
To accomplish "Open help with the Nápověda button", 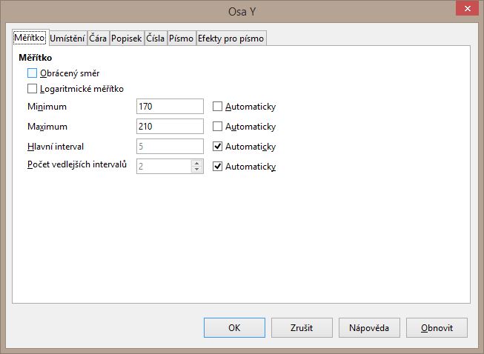I will 370,327.
